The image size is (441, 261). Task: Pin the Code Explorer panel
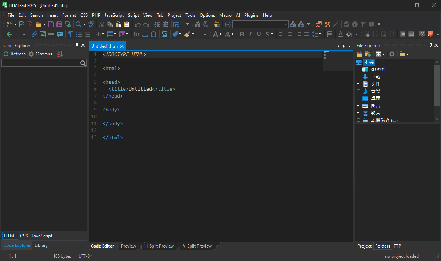tap(77, 45)
